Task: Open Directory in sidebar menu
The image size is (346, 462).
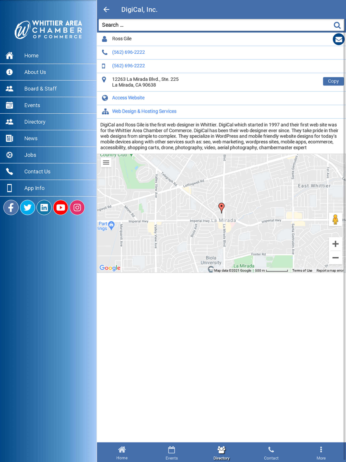Action: pyautogui.click(x=48, y=122)
